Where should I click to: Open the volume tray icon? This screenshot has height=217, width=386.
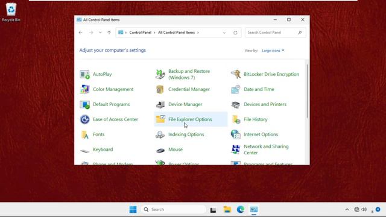coord(364,209)
